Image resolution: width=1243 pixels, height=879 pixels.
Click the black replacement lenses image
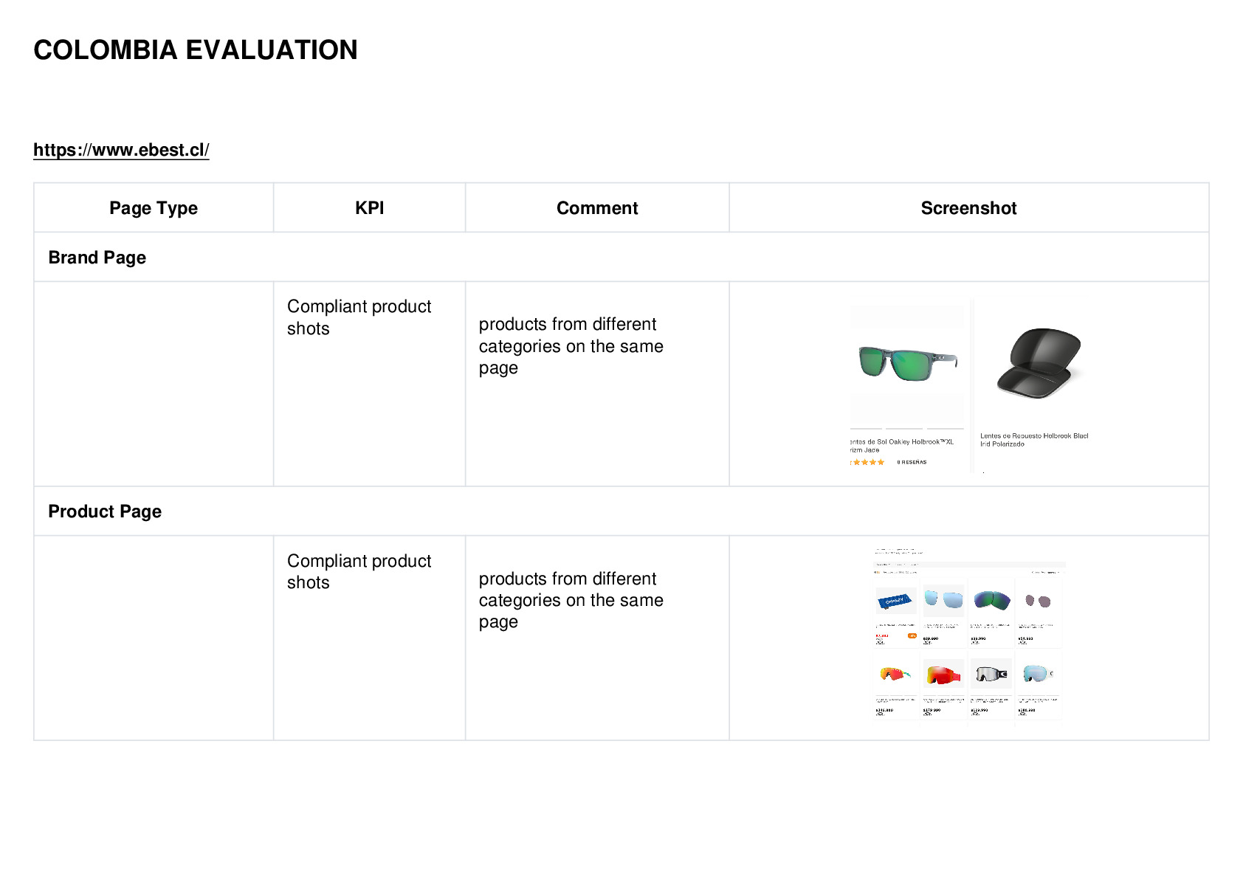[x=1039, y=362]
